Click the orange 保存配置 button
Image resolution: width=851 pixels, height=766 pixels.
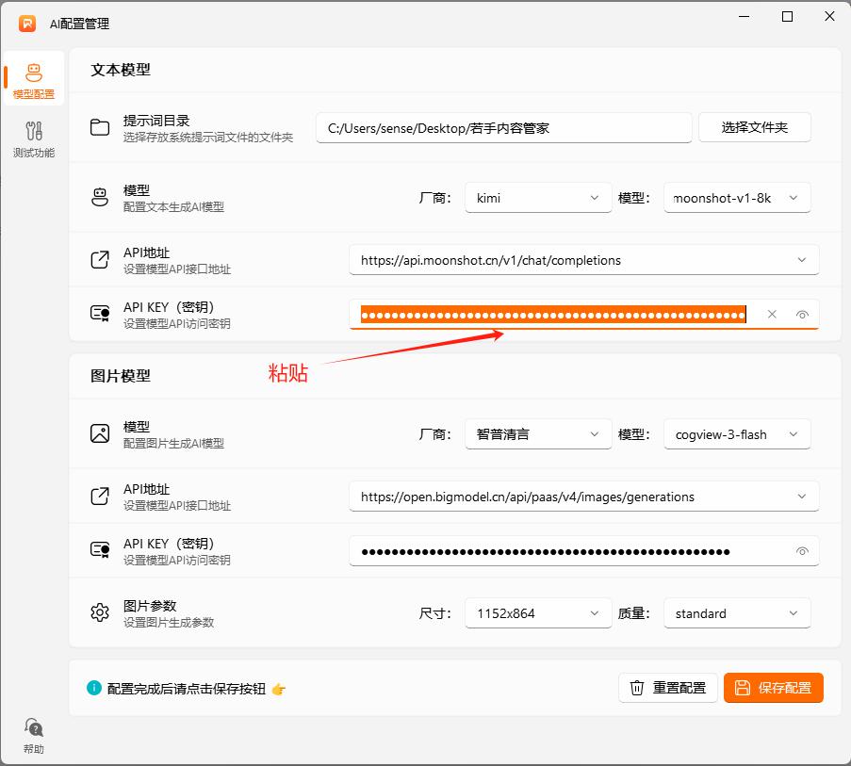tap(773, 688)
